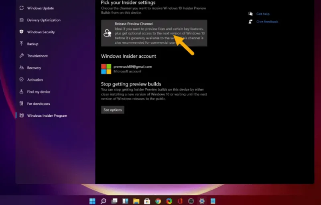Open the swirl browser icon on taskbar
Image resolution: width=321 pixels, height=205 pixels.
tap(169, 201)
